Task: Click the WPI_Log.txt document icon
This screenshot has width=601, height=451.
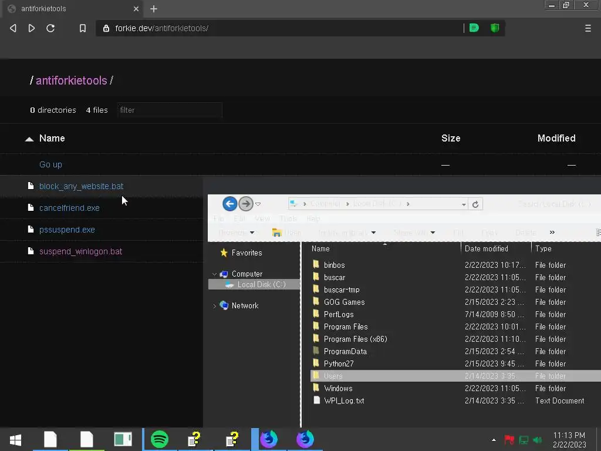Action: pos(316,400)
